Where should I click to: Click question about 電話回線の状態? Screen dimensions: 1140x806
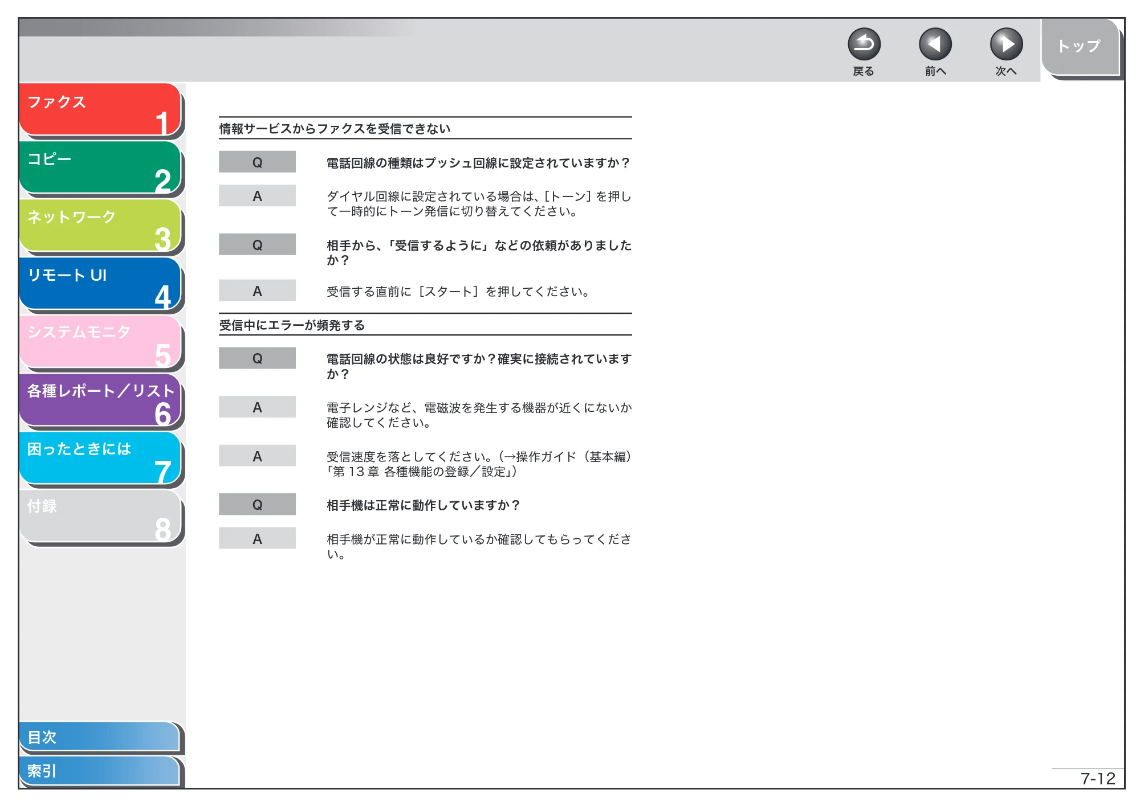479,366
